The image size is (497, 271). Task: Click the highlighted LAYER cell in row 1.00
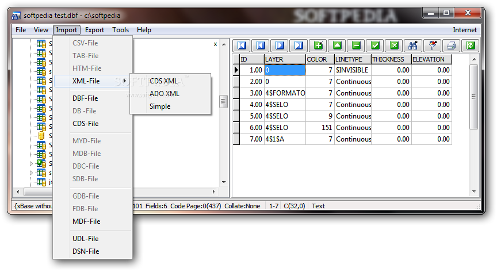[285, 70]
